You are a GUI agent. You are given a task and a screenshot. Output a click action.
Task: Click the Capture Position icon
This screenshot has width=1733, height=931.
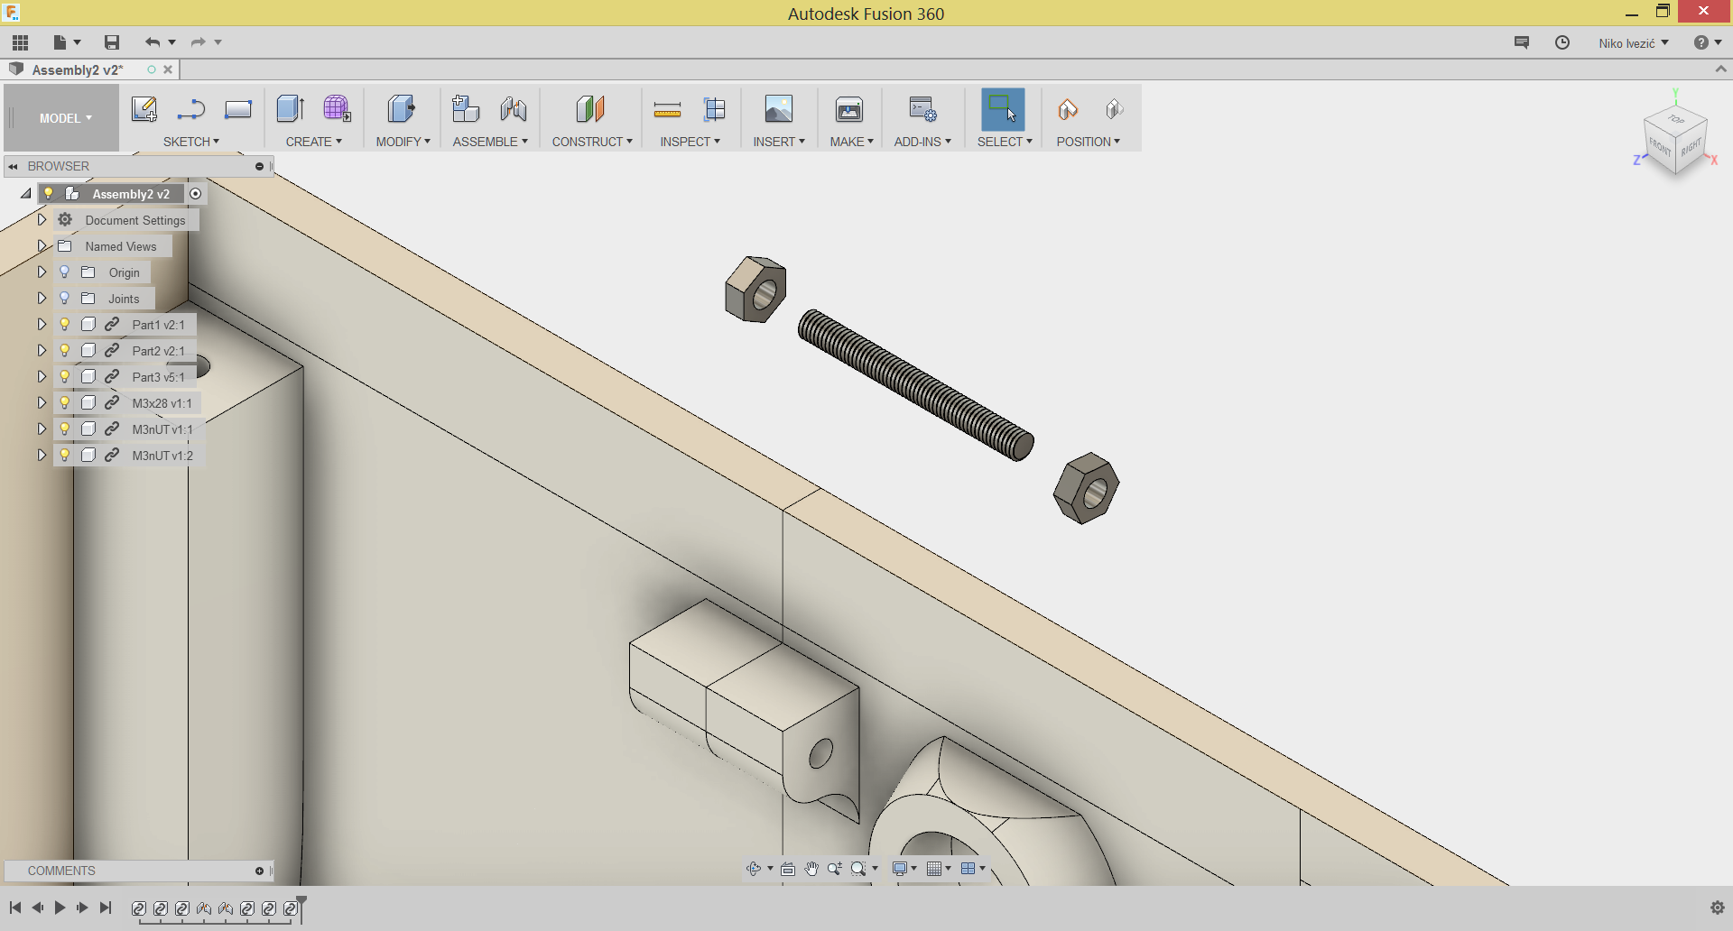[1068, 109]
